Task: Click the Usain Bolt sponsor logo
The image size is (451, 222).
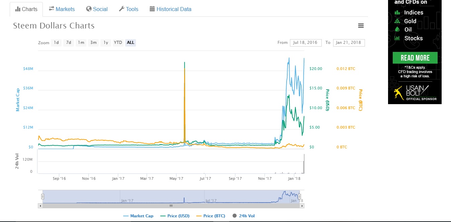Action: pyautogui.click(x=415, y=92)
